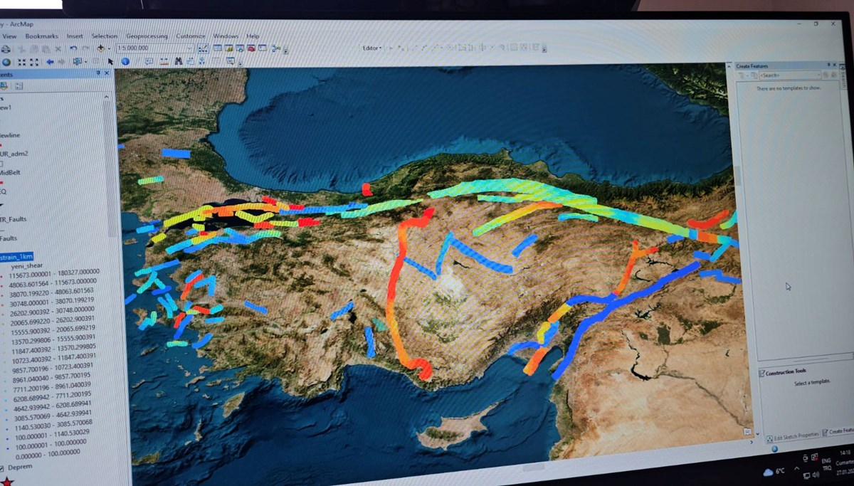Choose the Select Elements arrow tool
Image resolution: width=854 pixels, height=486 pixels.
coord(110,62)
